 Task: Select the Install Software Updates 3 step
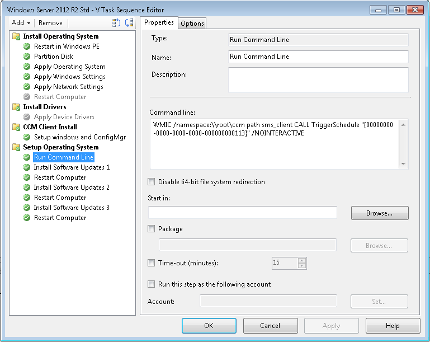72,208
